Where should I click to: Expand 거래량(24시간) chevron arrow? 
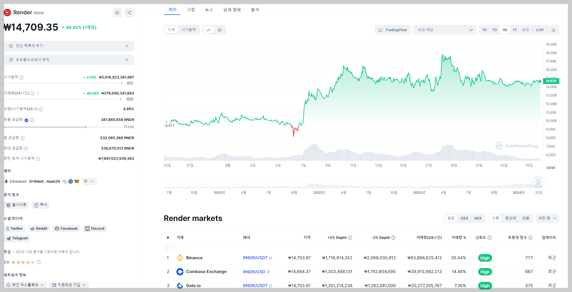[38, 93]
